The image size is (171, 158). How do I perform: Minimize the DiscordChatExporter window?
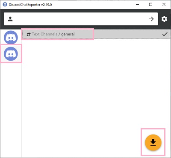[x=138, y=5]
